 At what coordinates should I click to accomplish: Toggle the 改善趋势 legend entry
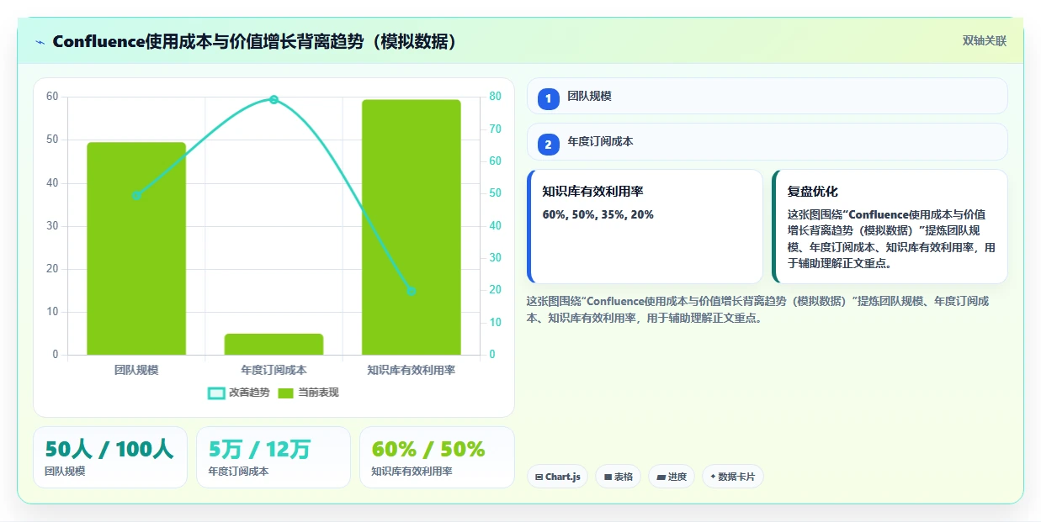coord(239,393)
